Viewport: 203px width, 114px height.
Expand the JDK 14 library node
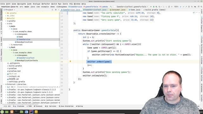(6, 87)
